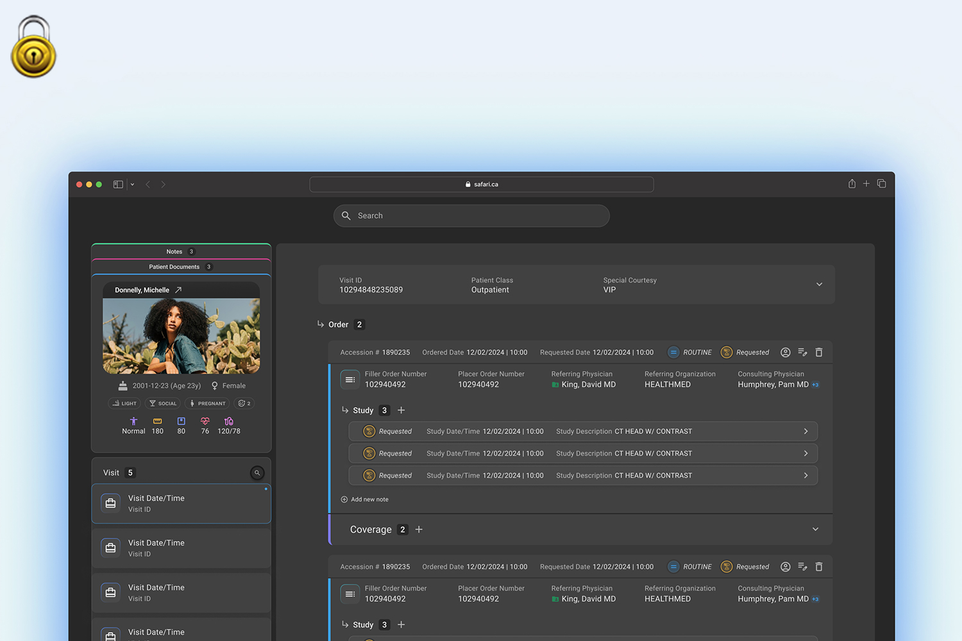The image size is (962, 641).
Task: Select the weight scale icon above 80
Action: [181, 421]
